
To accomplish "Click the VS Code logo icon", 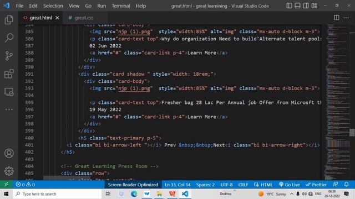I will [6, 6].
